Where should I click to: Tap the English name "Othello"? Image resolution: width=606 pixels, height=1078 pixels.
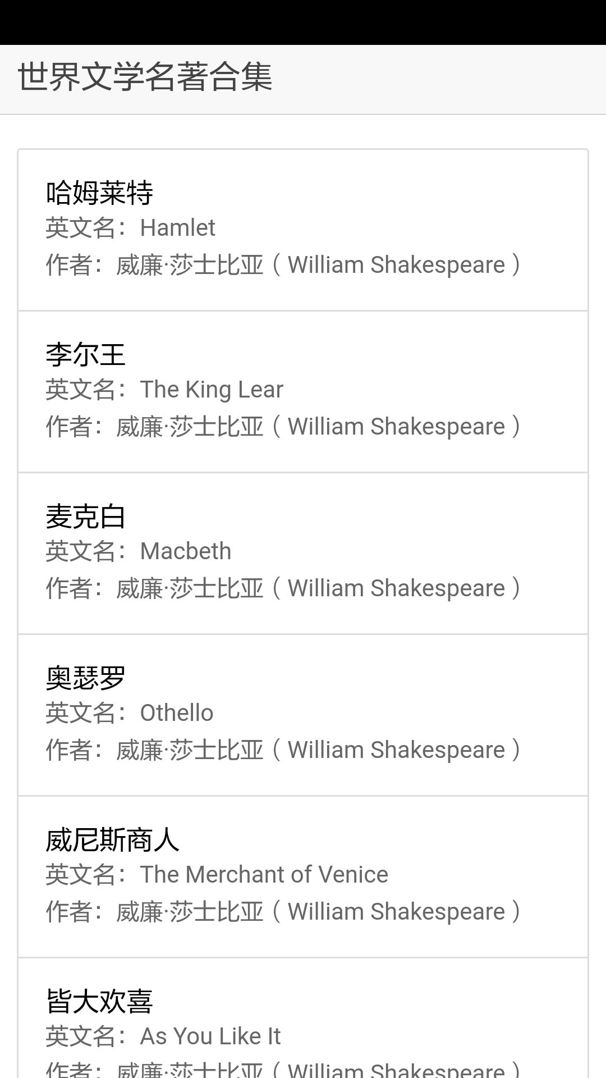coord(177,713)
